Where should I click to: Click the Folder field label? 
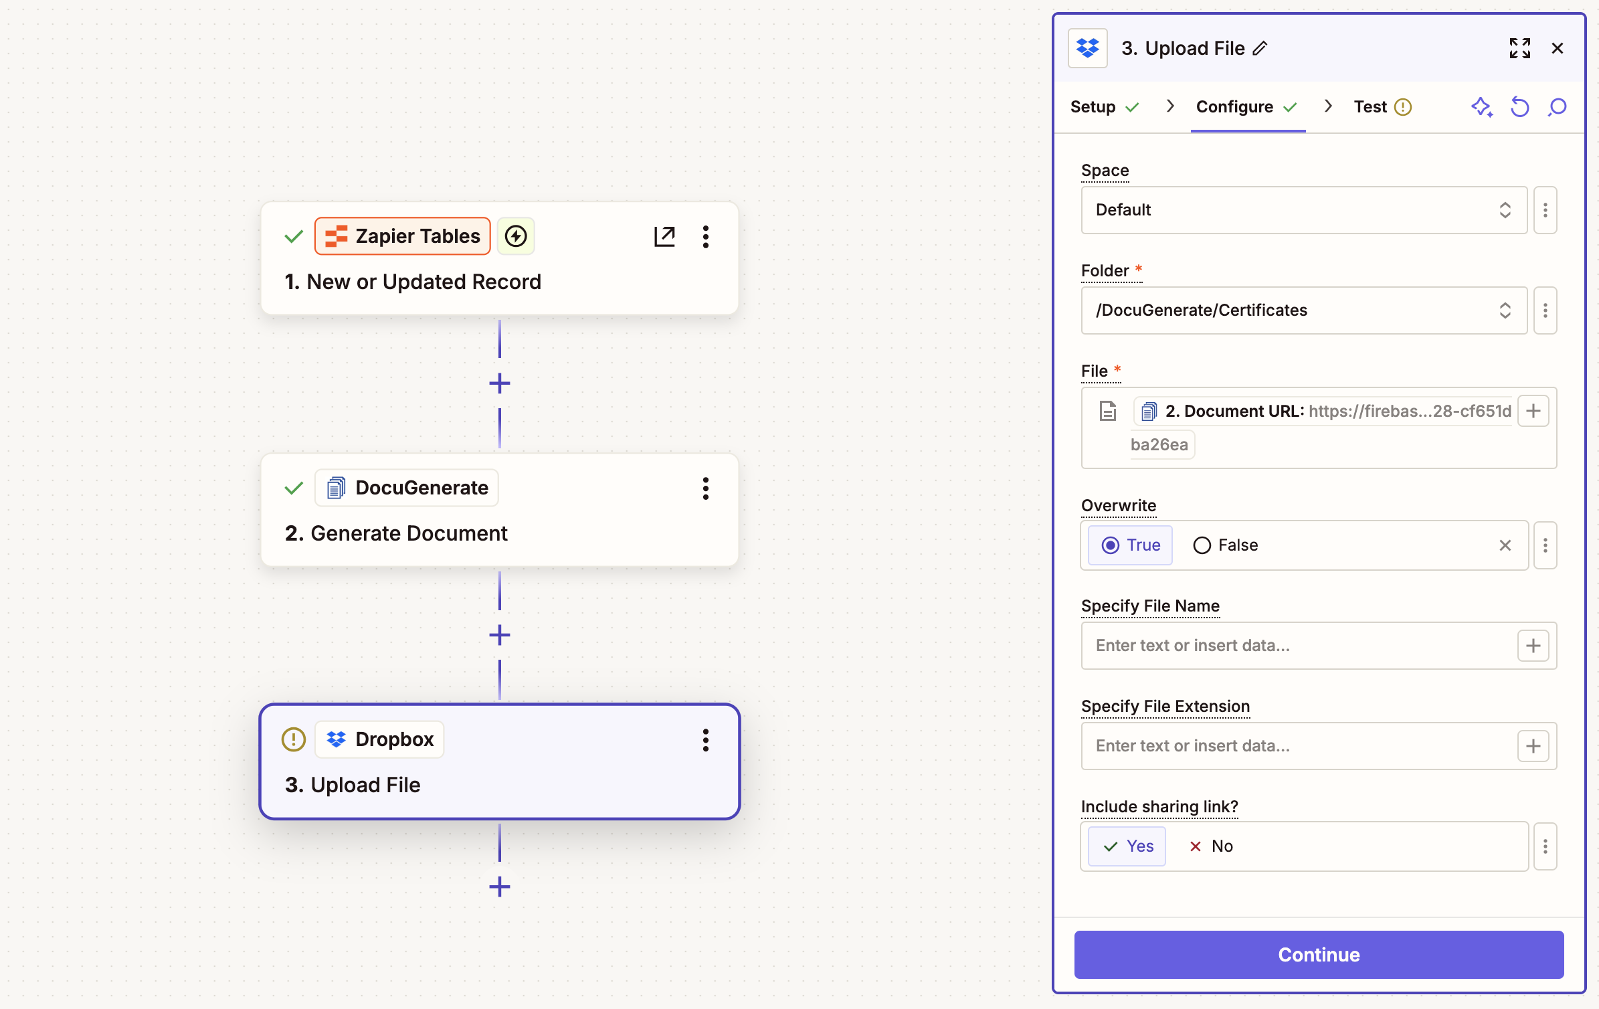1105,271
